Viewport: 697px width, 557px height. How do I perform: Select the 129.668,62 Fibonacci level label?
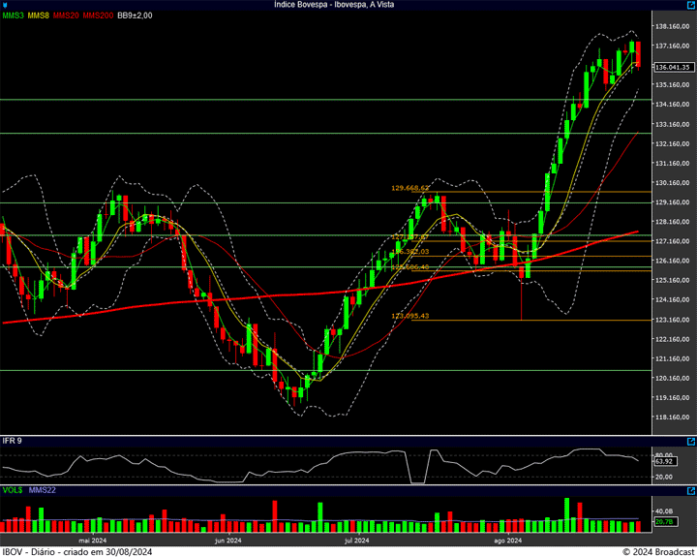pos(409,188)
